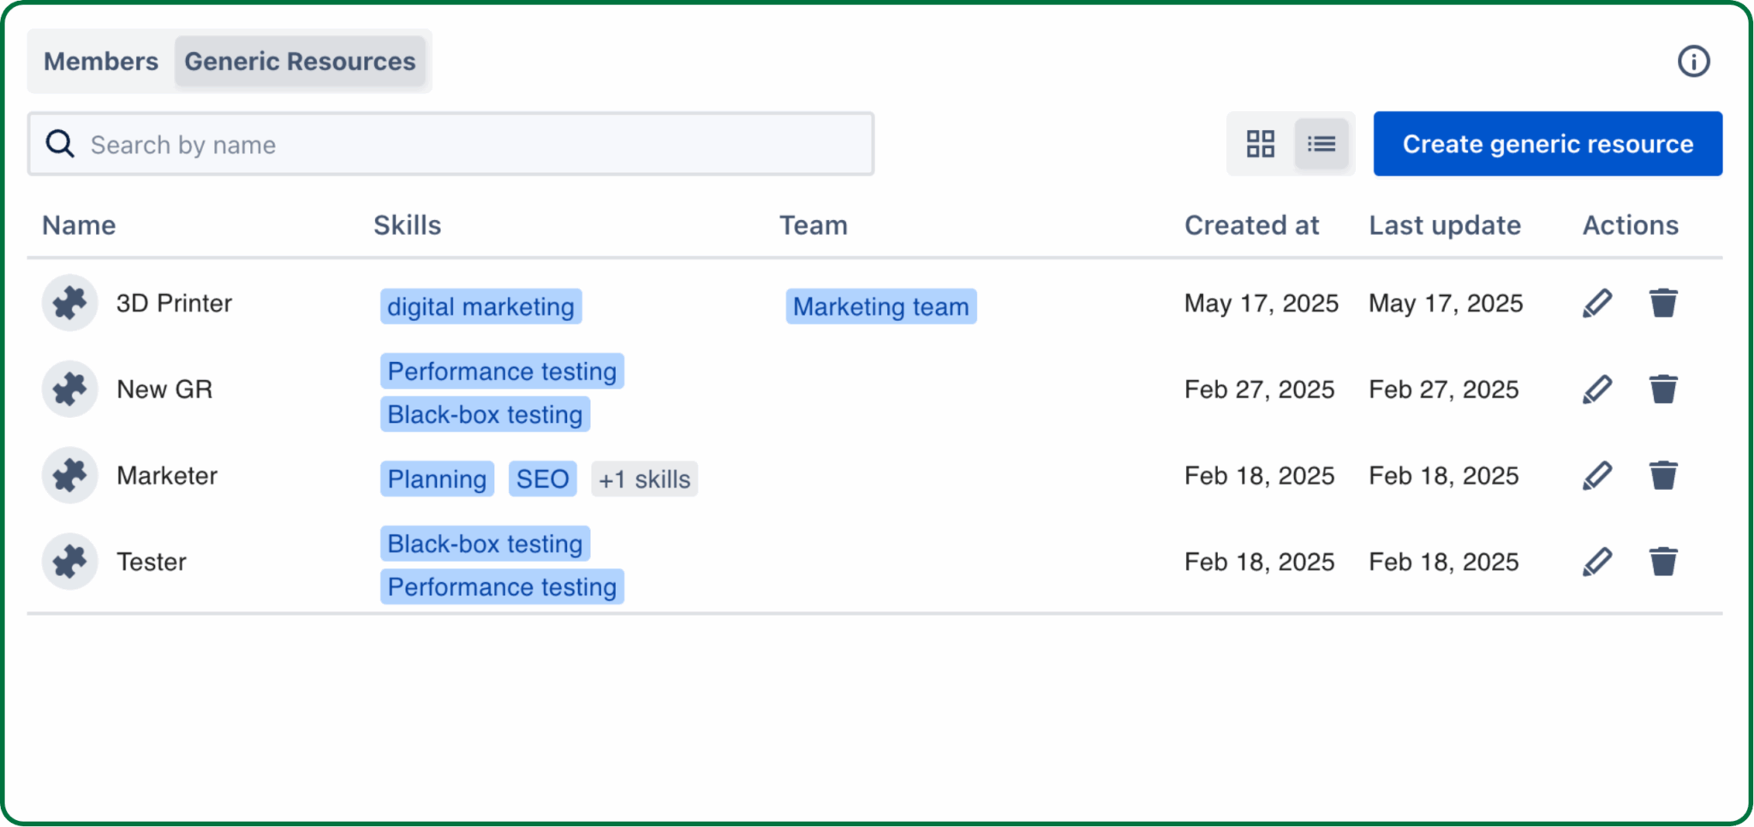Remove the Marketer resource with trash icon
The height and width of the screenshot is (827, 1754).
click(x=1662, y=475)
